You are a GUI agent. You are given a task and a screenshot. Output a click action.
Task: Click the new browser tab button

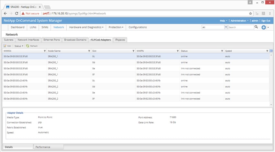(x=47, y=7)
